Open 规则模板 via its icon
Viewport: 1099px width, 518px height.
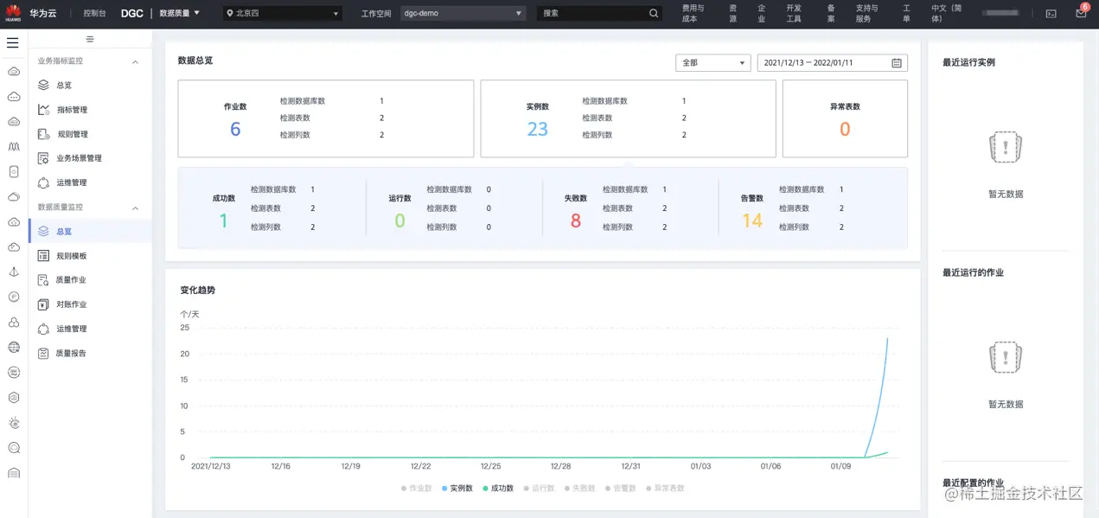(x=43, y=256)
